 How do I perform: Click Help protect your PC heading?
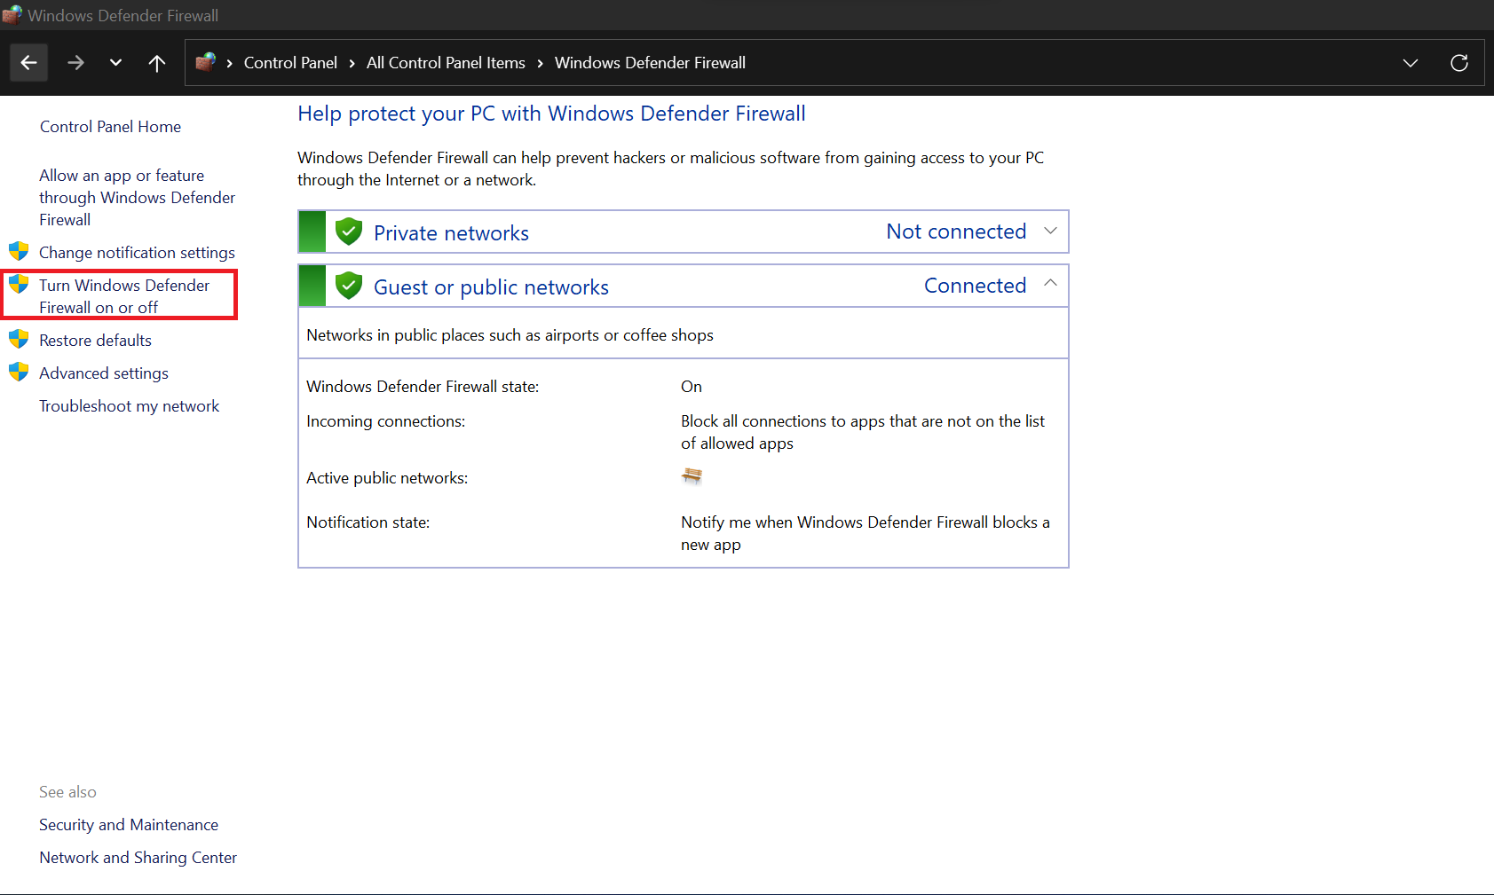click(551, 114)
